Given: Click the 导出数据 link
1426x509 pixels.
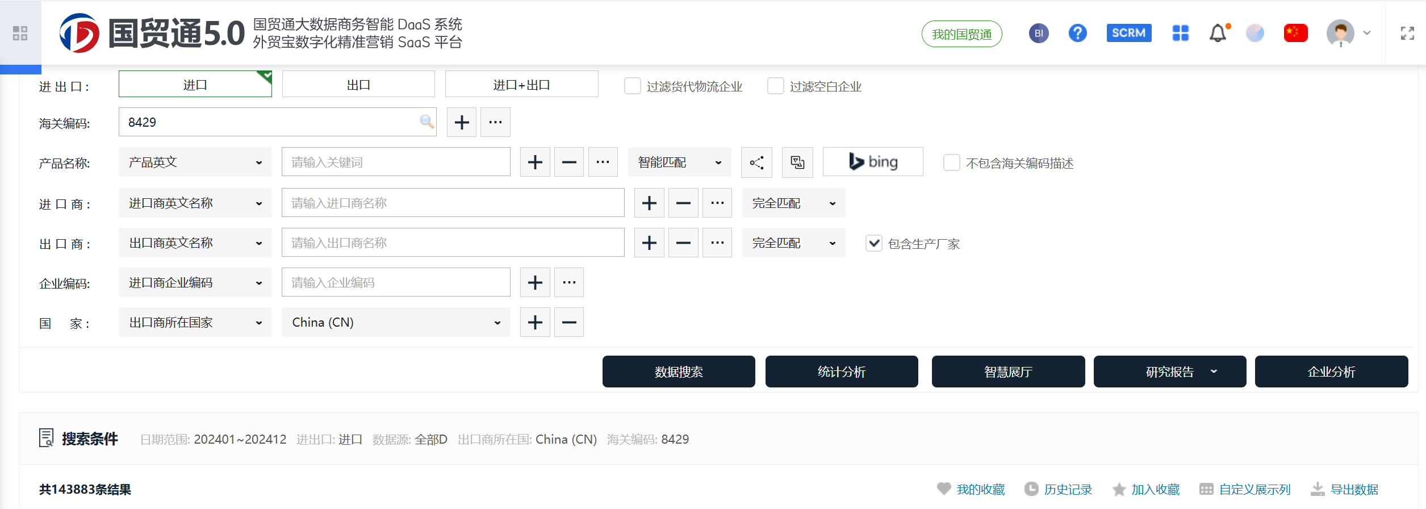Looking at the screenshot, I should click(1354, 489).
